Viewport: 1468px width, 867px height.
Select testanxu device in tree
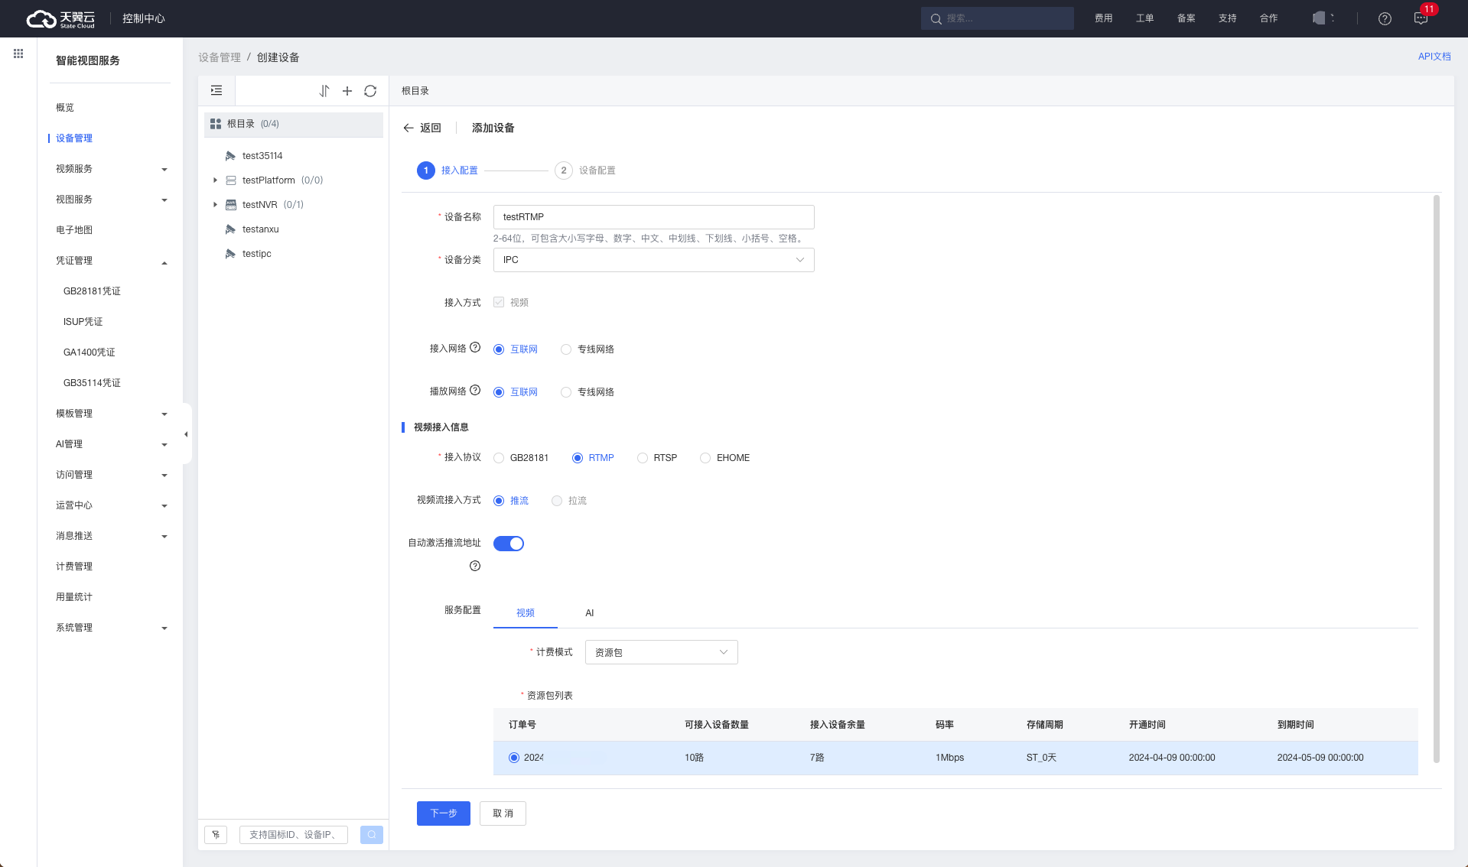click(260, 229)
